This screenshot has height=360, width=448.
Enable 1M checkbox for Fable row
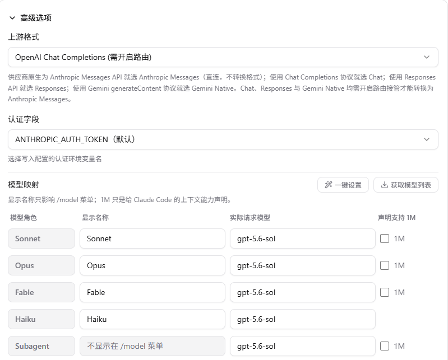tap(385, 292)
